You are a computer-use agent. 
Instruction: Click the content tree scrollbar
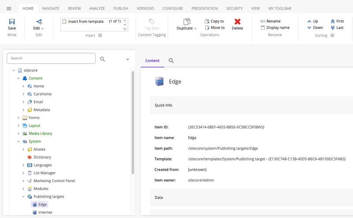(133, 123)
